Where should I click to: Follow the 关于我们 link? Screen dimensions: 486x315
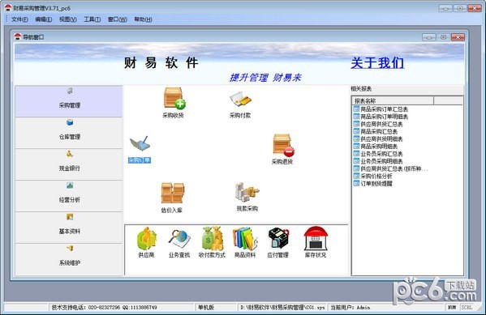(377, 63)
